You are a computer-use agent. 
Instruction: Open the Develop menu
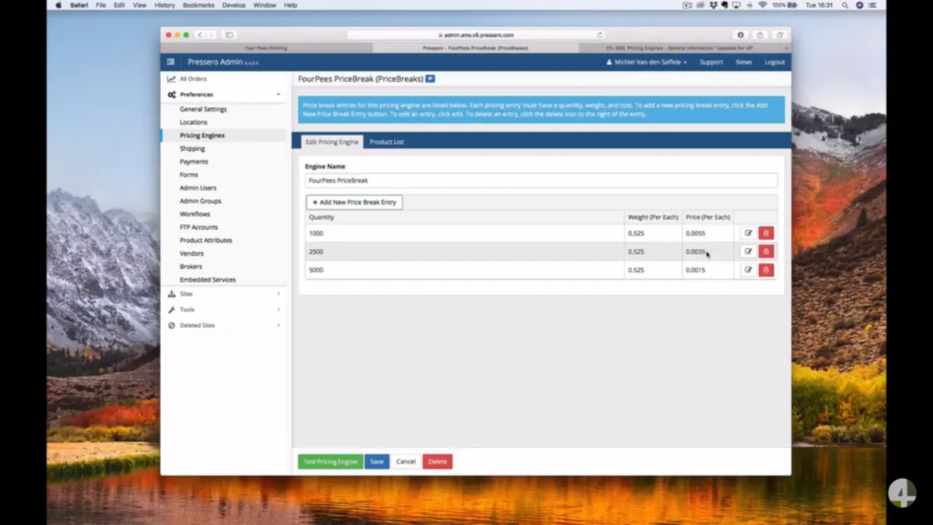tap(233, 5)
